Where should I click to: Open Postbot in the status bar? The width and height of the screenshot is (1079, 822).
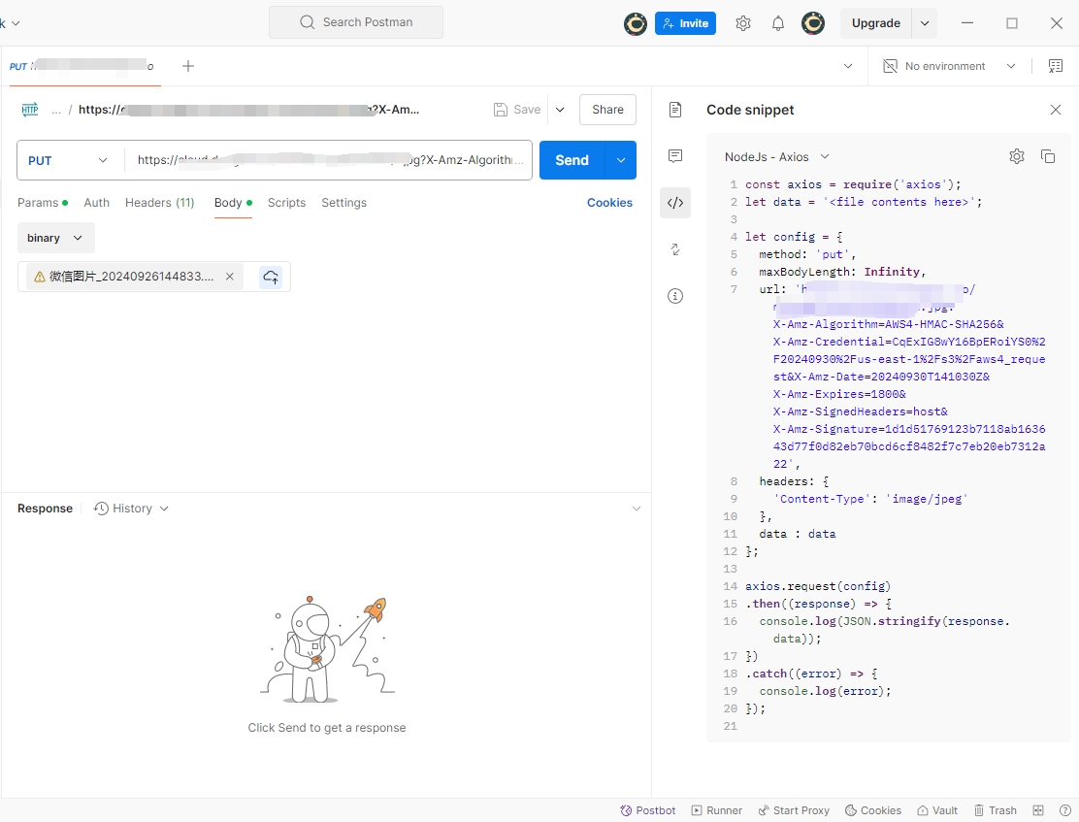coord(647,810)
